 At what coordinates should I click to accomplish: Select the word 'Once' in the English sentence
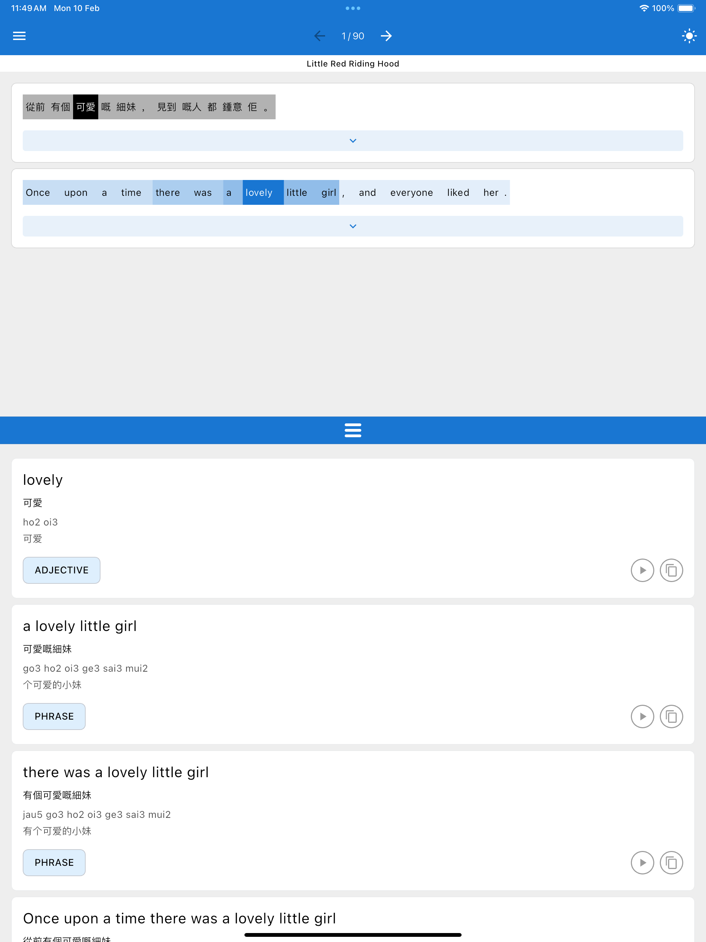[38, 192]
